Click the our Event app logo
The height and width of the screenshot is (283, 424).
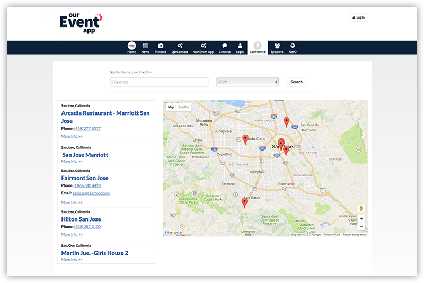click(x=81, y=23)
